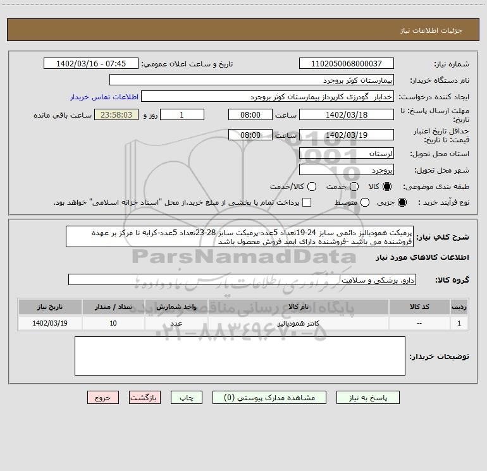The width and height of the screenshot is (487, 471).
Task: Click the اطلاعات کالاهای مورد نیاز section heading
Action: point(422,257)
